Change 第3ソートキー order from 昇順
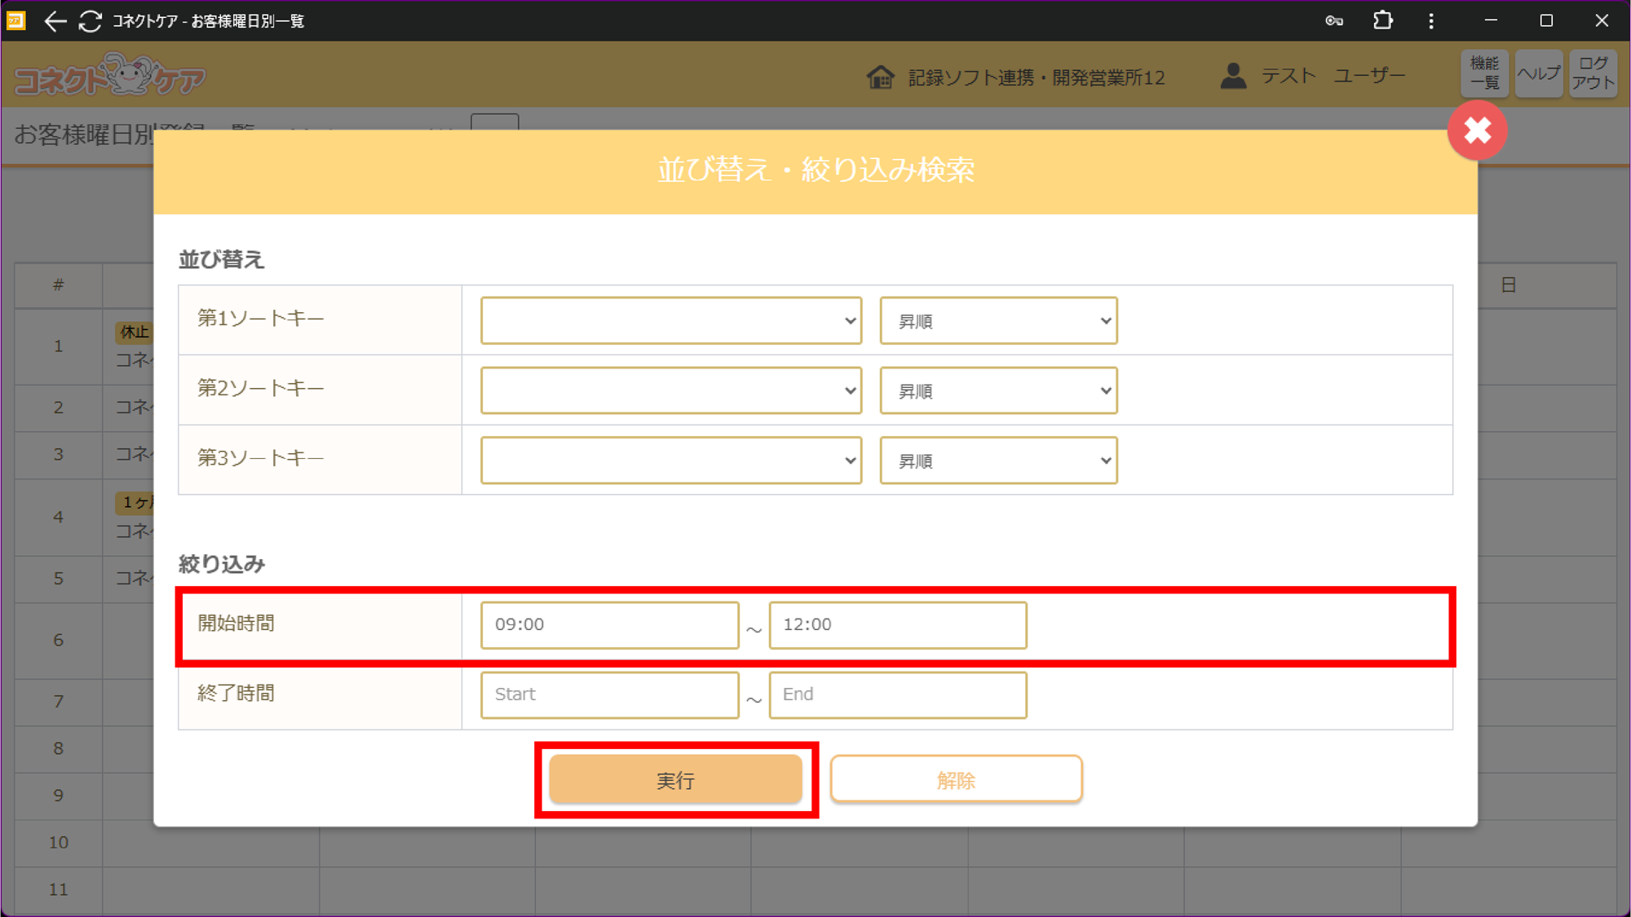The width and height of the screenshot is (1631, 917). [x=998, y=461]
